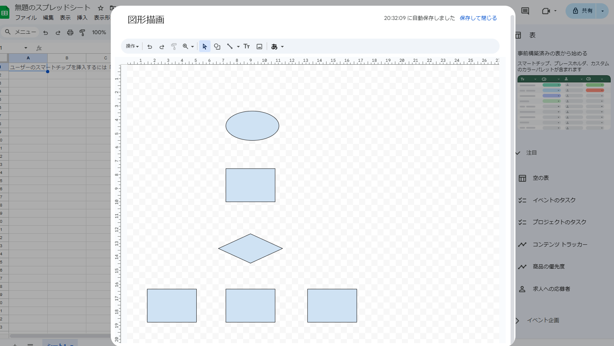Screen dimensions: 614x346
Task: Open the comment history icon
Action: tap(525, 11)
